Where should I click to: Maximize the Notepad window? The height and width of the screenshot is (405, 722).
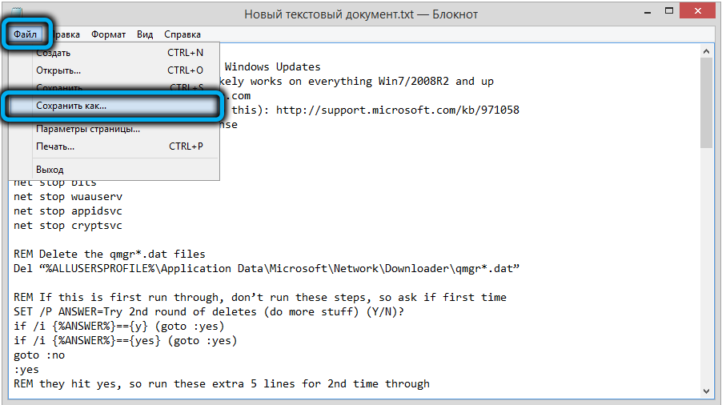(x=669, y=11)
